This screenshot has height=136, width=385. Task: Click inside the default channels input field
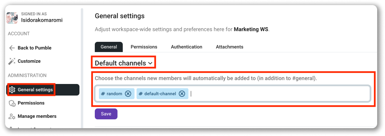click(273, 94)
